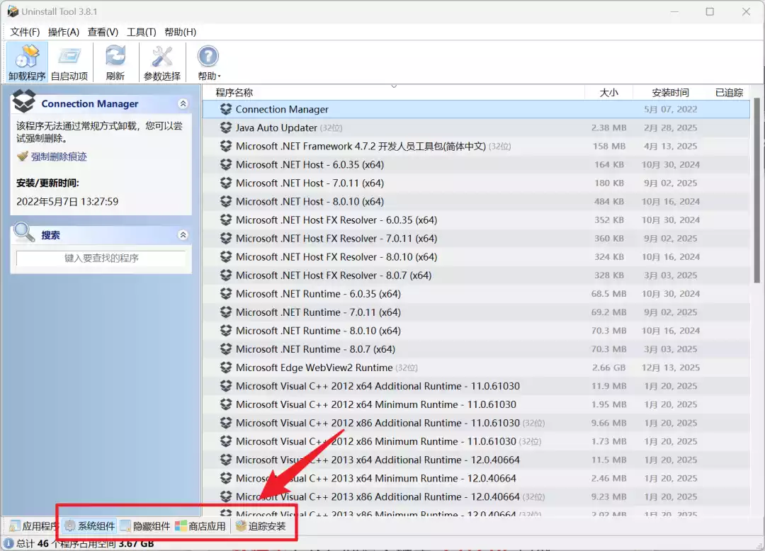The height and width of the screenshot is (551, 765).
Task: Open the Tools (工具) menu
Action: tap(141, 32)
